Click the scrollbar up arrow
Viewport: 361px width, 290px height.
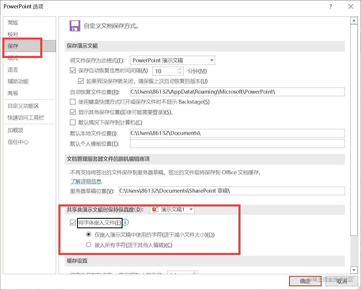click(354, 21)
